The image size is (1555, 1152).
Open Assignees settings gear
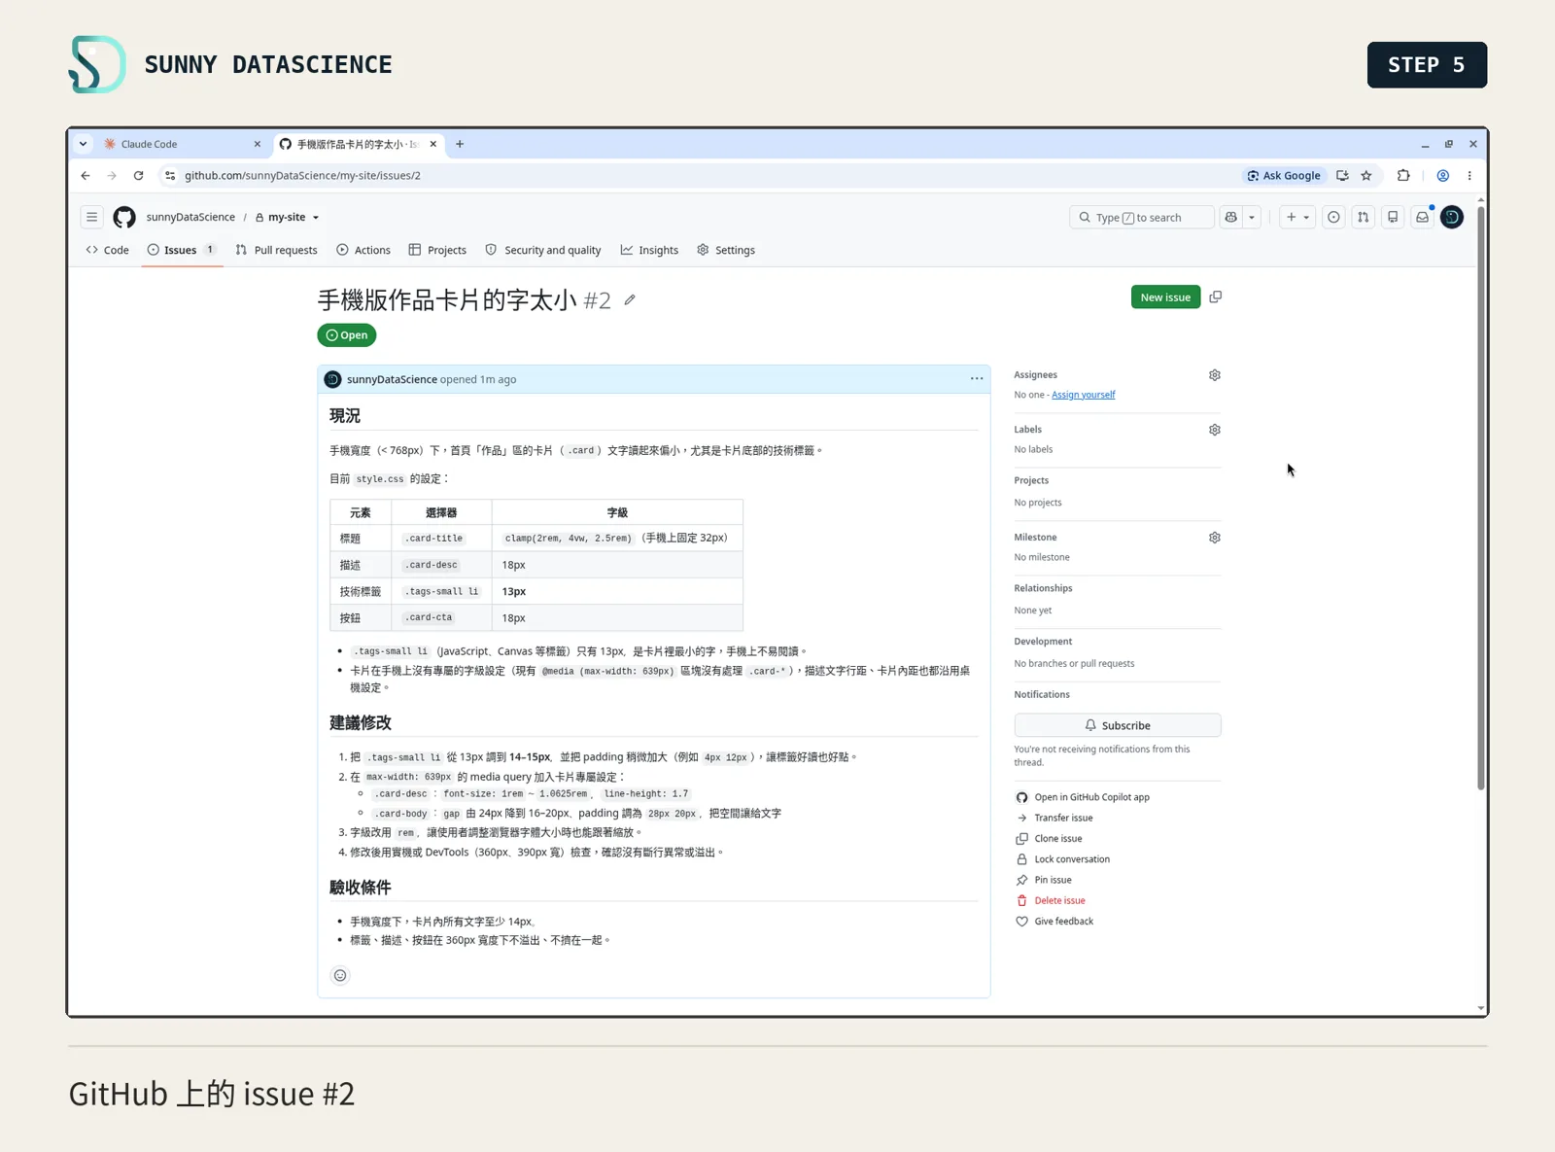click(1215, 375)
